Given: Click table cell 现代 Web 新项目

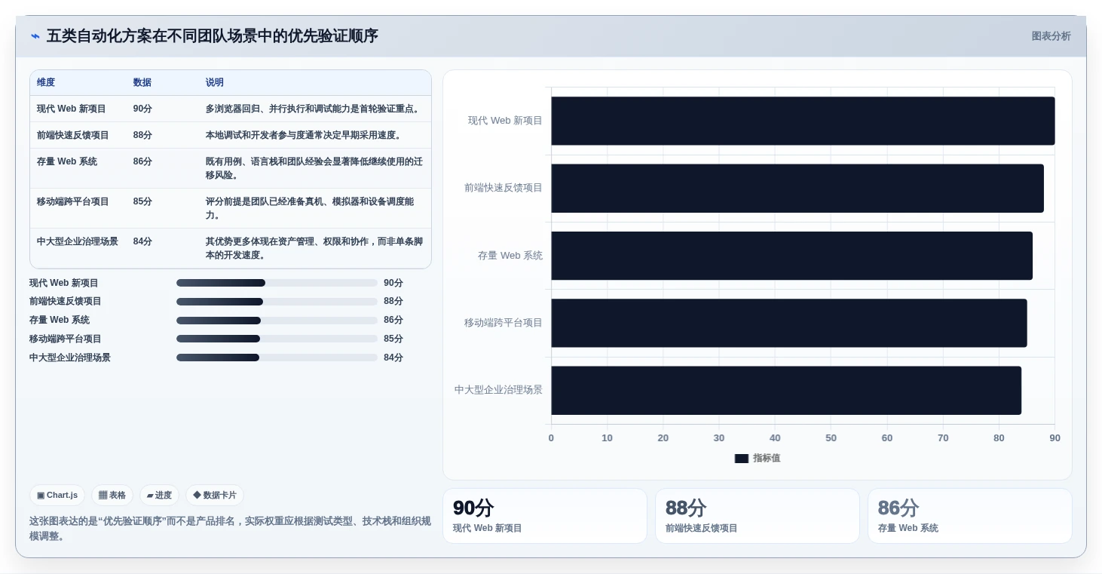Looking at the screenshot, I should [x=72, y=109].
